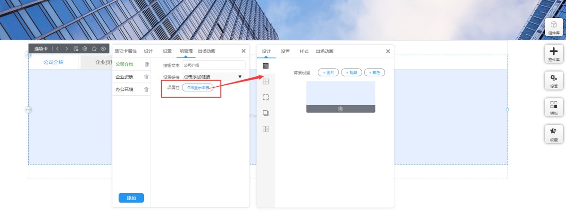Select 企业资质 in the item list
The height and width of the screenshot is (213, 566).
(x=125, y=77)
